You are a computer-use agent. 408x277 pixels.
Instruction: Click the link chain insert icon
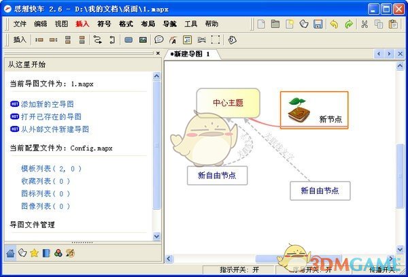tap(202, 40)
